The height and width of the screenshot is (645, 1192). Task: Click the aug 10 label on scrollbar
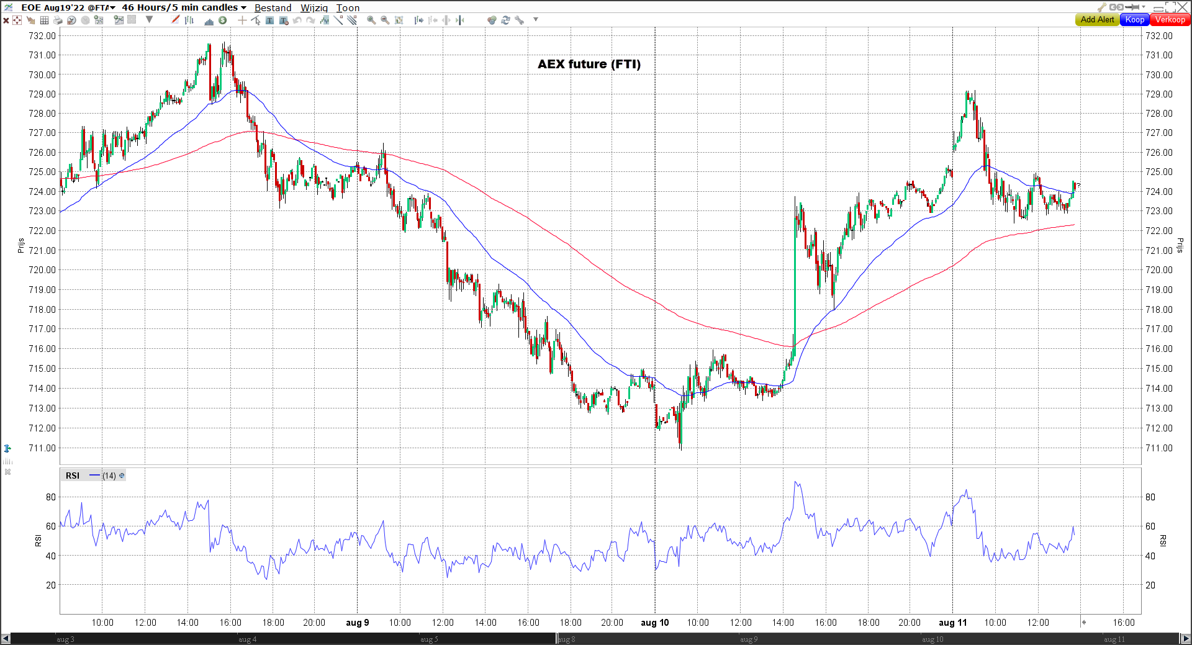(x=932, y=639)
